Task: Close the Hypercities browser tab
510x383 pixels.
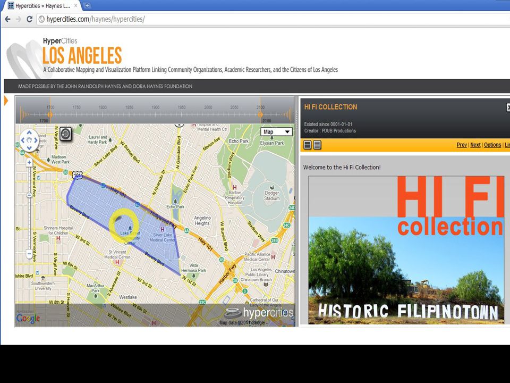Action: (x=76, y=5)
